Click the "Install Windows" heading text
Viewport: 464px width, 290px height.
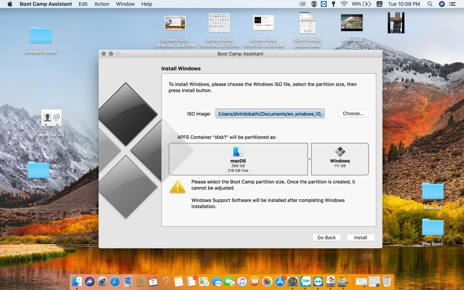click(x=181, y=68)
